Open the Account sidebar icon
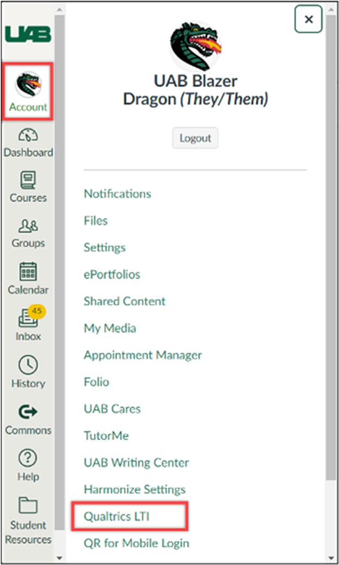339x565 pixels. coord(28,91)
